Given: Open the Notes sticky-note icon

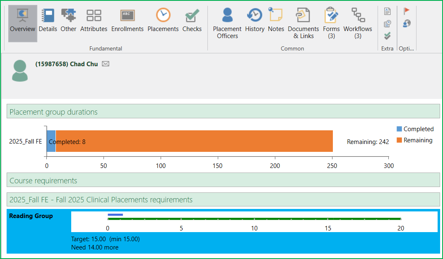Looking at the screenshot, I should pos(276,14).
